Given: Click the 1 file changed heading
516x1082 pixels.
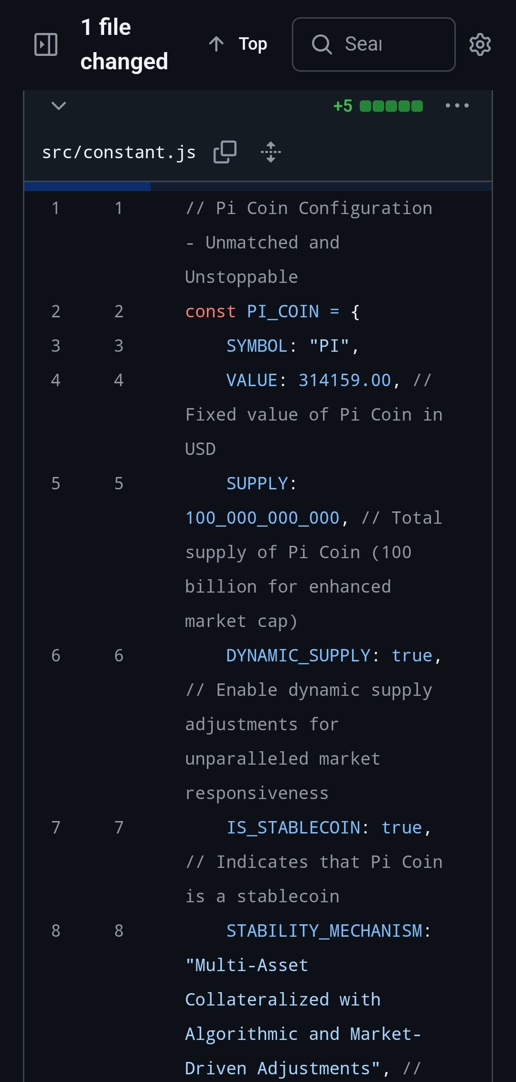Looking at the screenshot, I should tap(124, 44).
